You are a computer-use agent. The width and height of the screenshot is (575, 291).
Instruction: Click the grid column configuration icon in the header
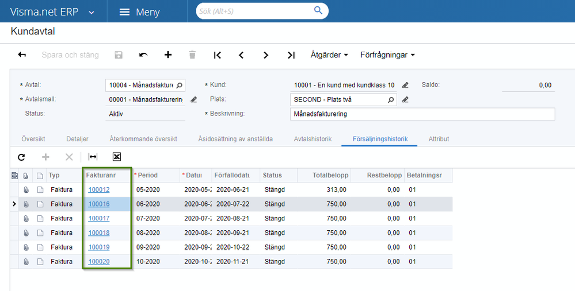(x=14, y=176)
